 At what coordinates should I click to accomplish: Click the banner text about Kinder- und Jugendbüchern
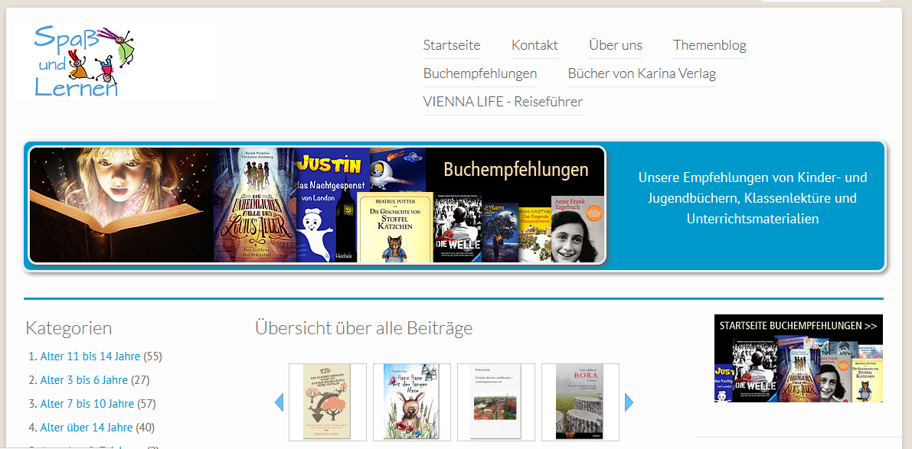click(x=753, y=198)
